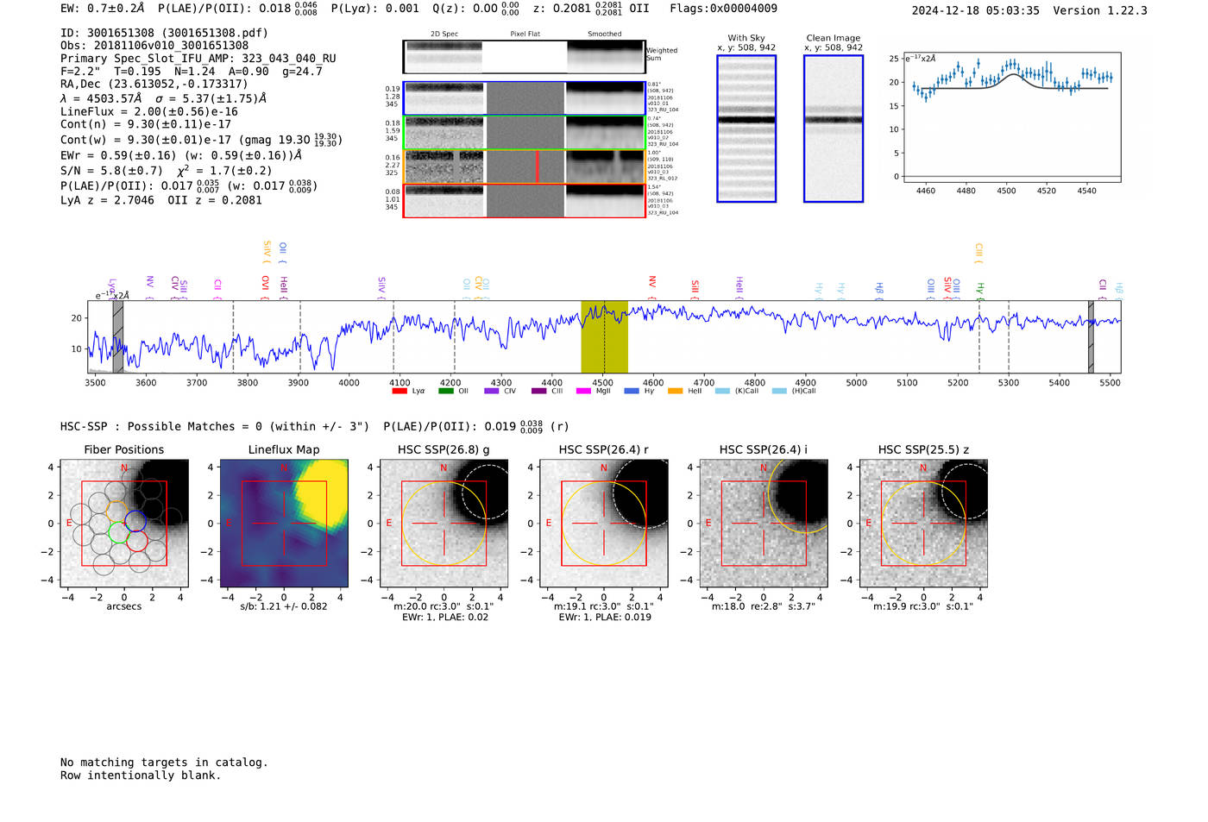Click 'No matching targets in catalog.' message
The width and height of the screenshot is (1208, 822).
click(164, 762)
